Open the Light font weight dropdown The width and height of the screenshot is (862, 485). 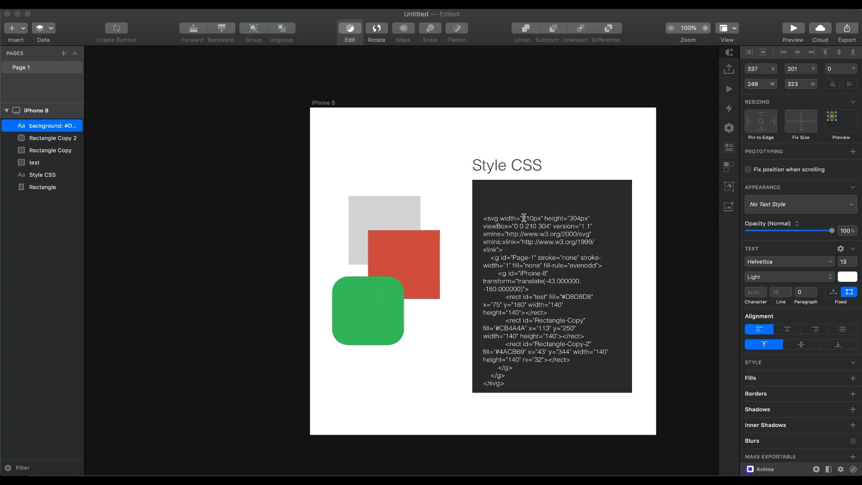pos(789,277)
